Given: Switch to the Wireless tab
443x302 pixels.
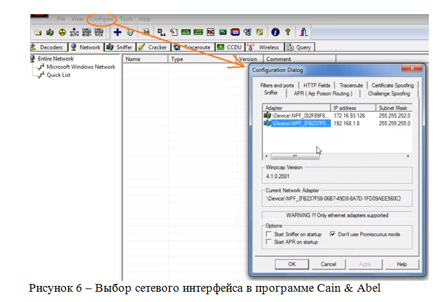Looking at the screenshot, I should click(264, 47).
